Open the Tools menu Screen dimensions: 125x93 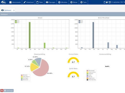pyautogui.click(x=83, y=2)
